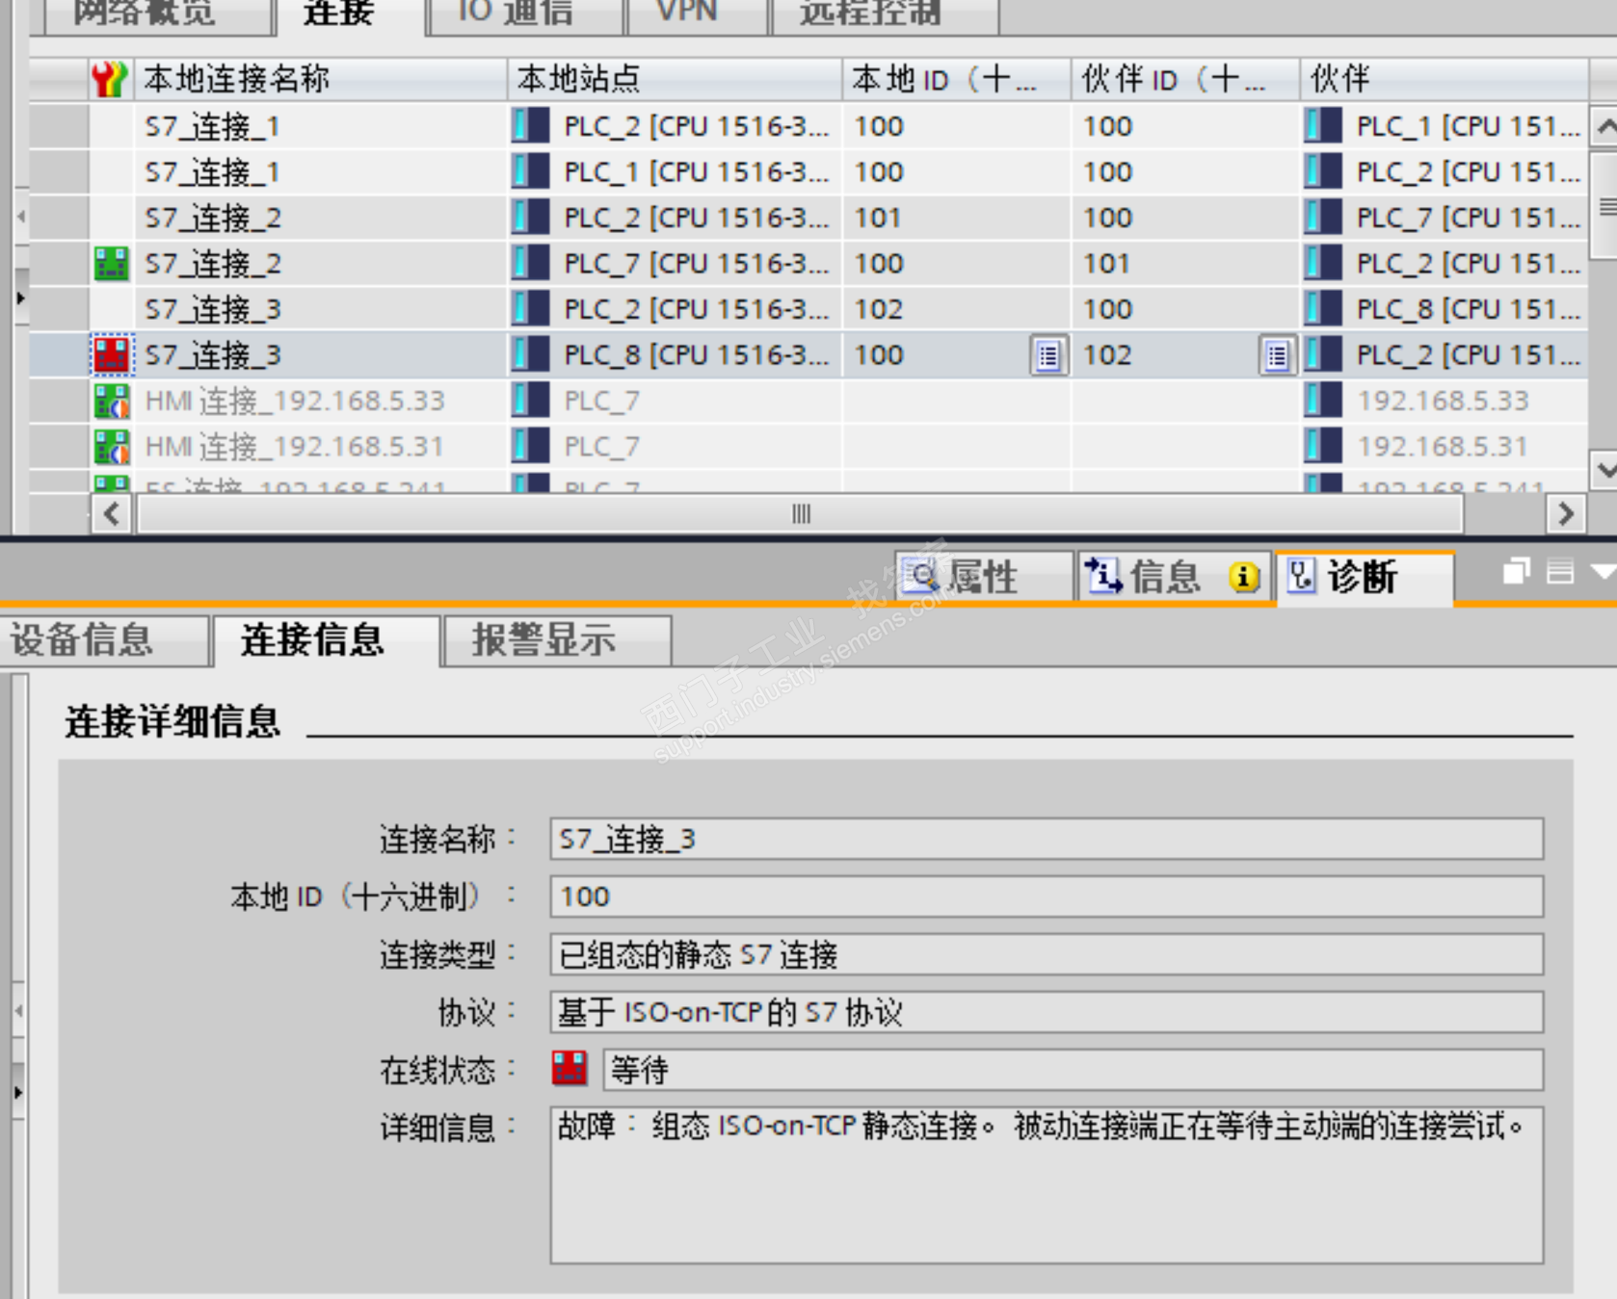
Task: Open the inspector window dropdown arrow
Action: 1603,572
